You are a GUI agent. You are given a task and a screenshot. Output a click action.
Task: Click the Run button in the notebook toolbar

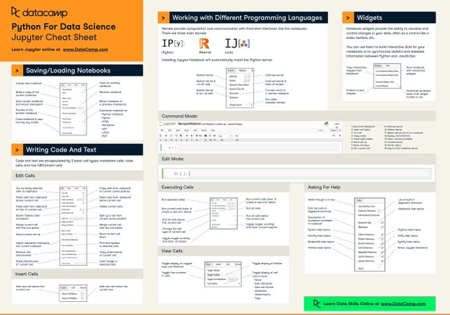(199, 136)
